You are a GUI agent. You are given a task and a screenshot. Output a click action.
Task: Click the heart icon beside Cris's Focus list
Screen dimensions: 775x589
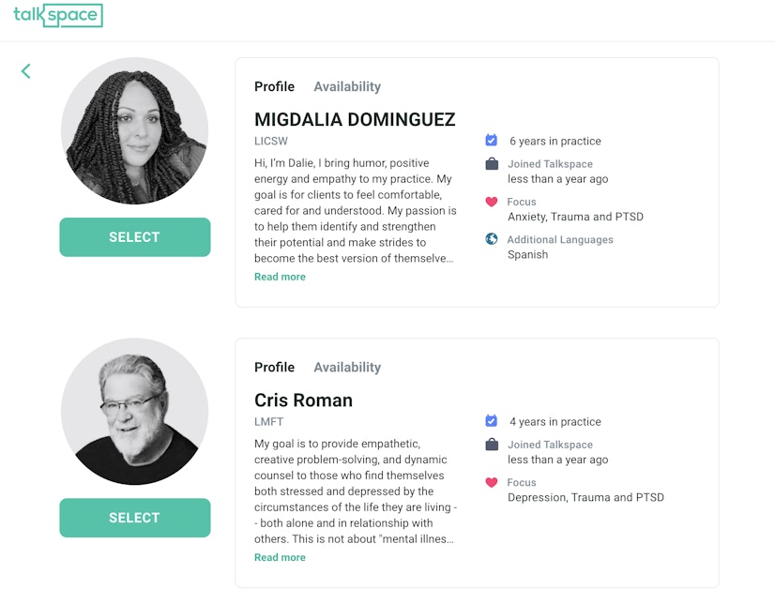click(491, 481)
